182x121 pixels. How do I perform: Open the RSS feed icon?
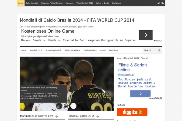click(x=163, y=3)
